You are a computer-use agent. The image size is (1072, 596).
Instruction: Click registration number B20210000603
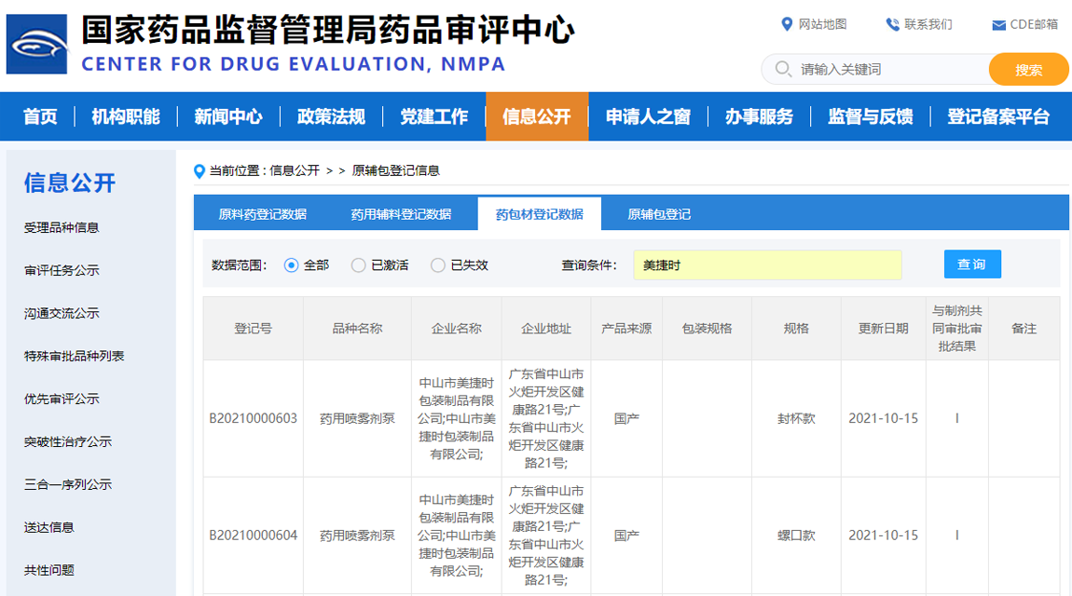pos(253,418)
